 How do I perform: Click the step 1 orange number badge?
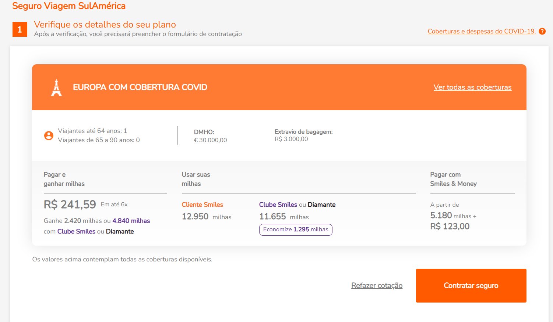coord(20,29)
